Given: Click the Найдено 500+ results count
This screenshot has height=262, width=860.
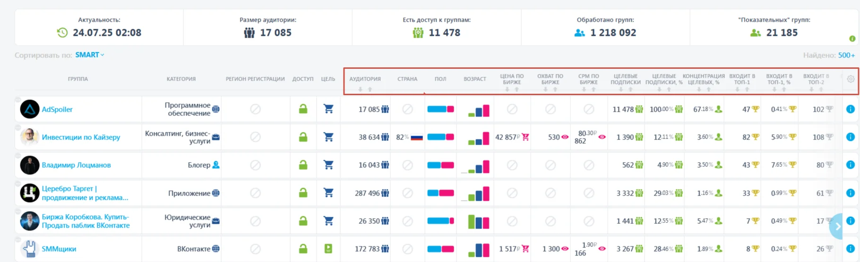Looking at the screenshot, I should pyautogui.click(x=829, y=55).
